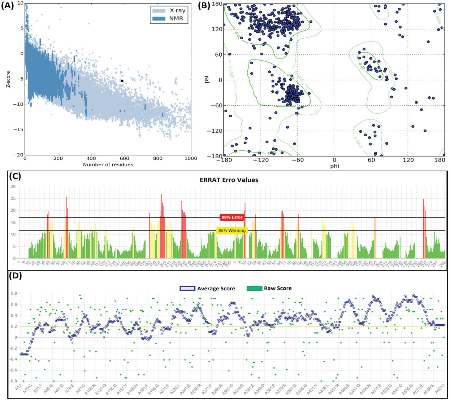450x400 pixels.
Task: Click the panel (C) label
Action: tap(15, 176)
